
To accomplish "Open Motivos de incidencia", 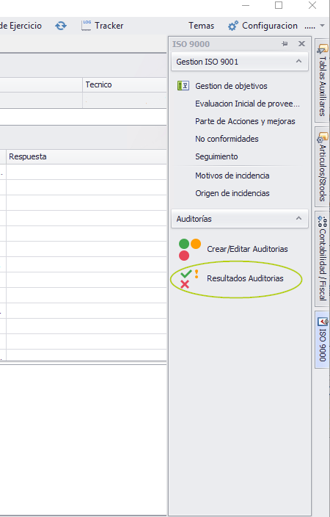I will pyautogui.click(x=232, y=176).
